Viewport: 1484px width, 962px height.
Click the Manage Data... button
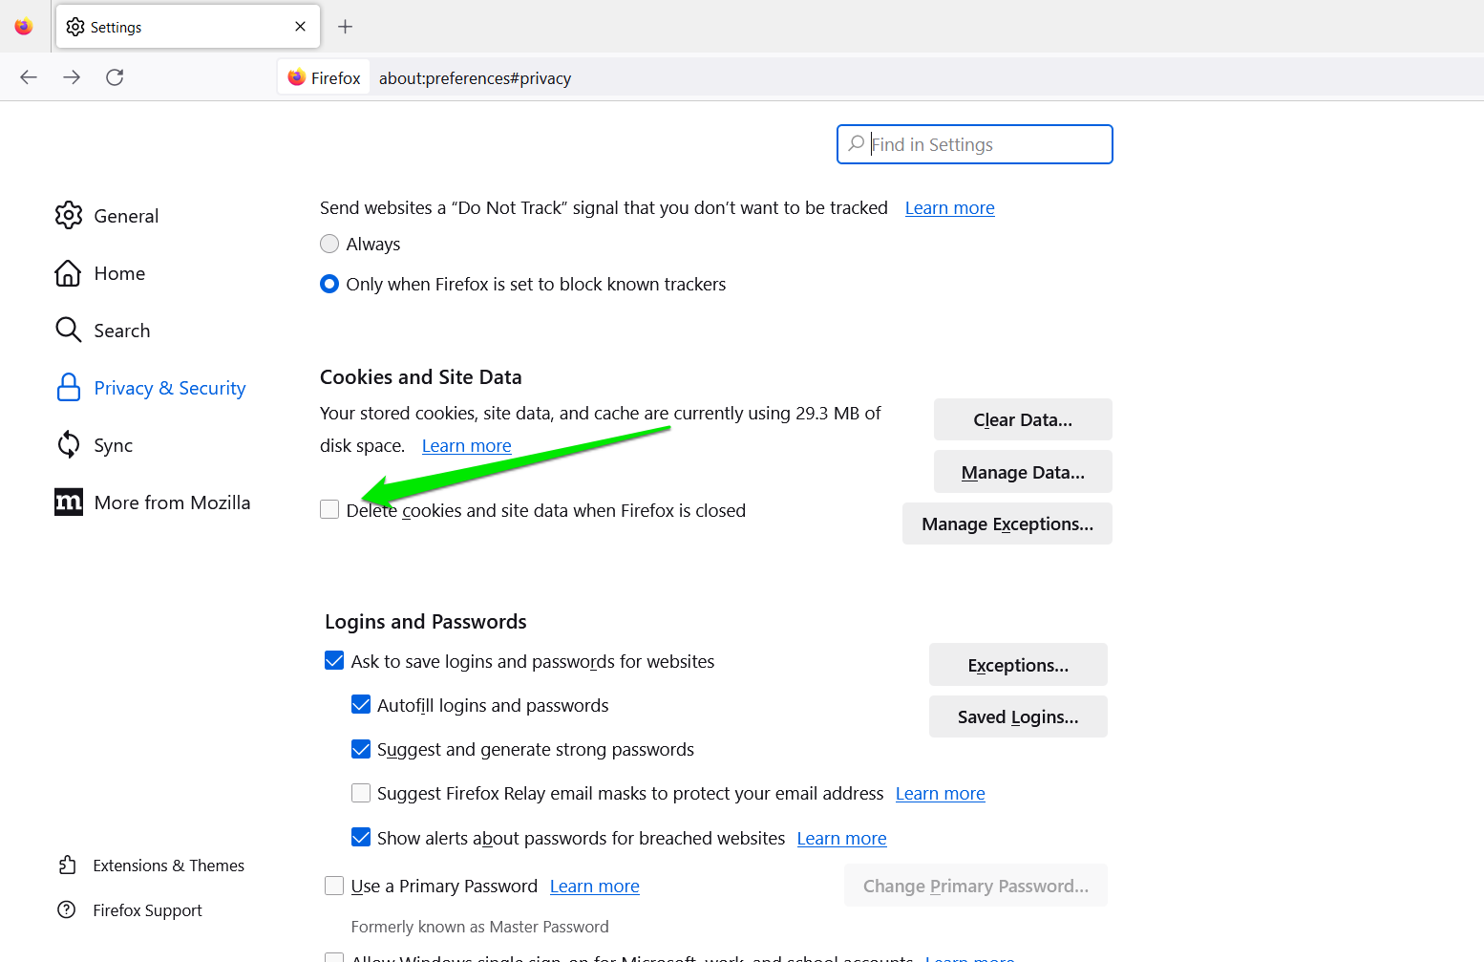coord(1023,472)
